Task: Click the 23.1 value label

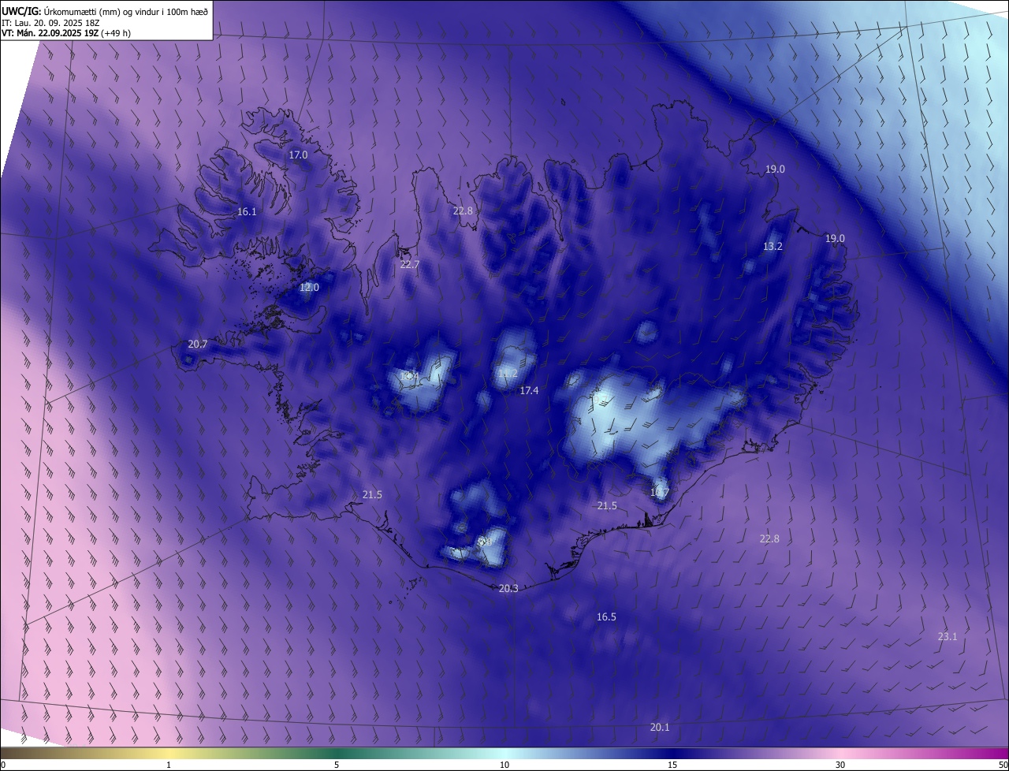Action: tap(948, 637)
